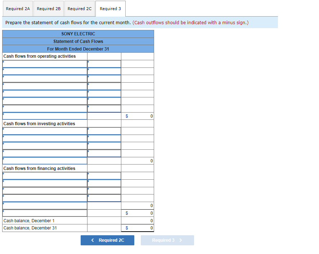Click third investing activities amount field

(x=104, y=146)
